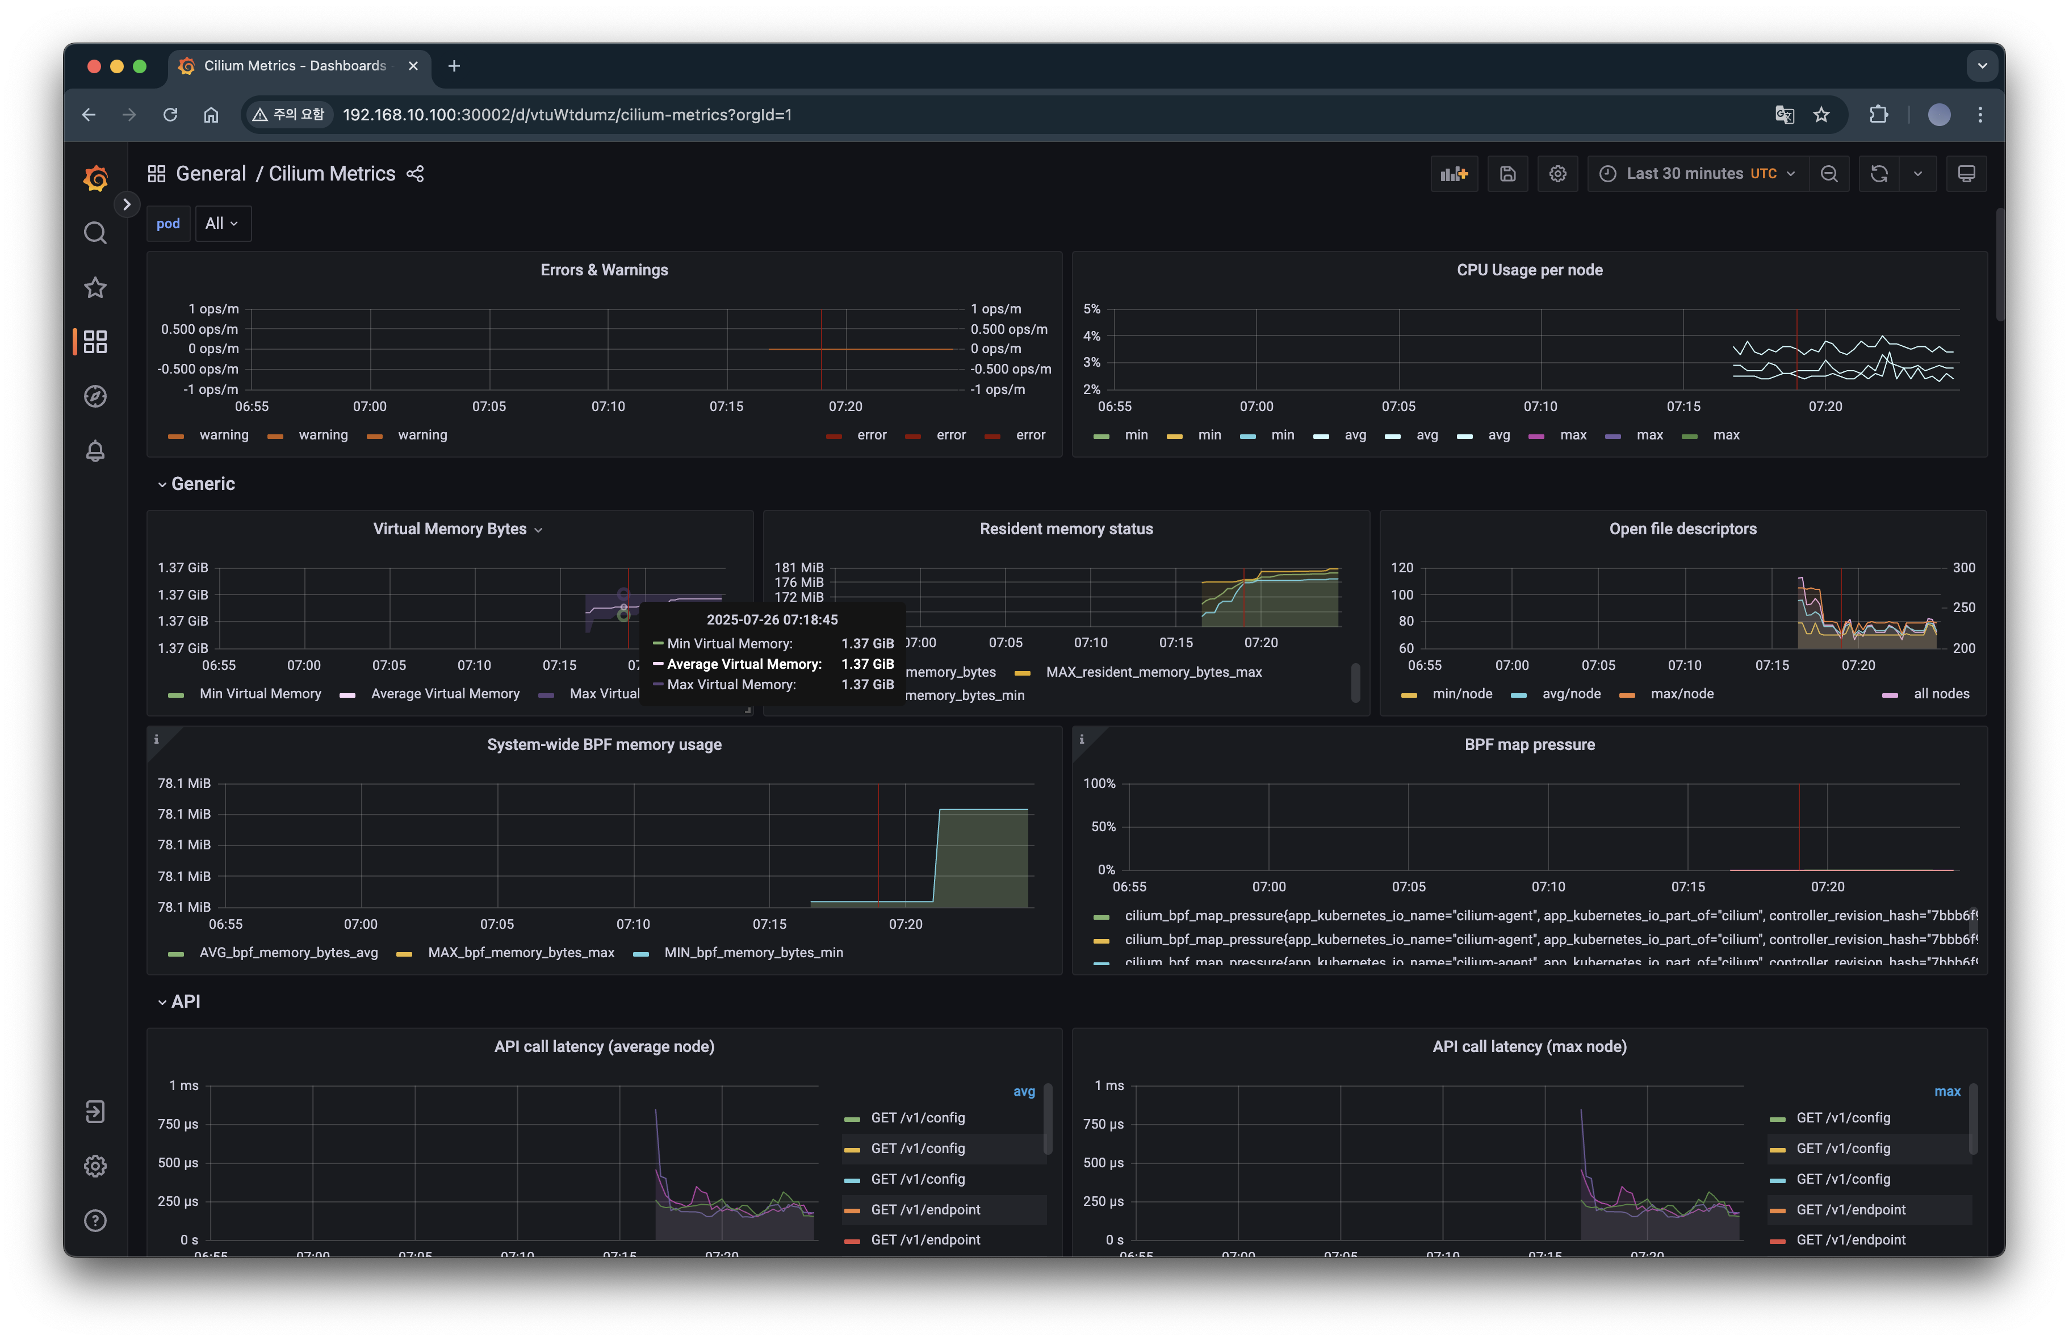2069x1341 pixels.
Task: Click the General folder breadcrumb link
Action: [211, 174]
